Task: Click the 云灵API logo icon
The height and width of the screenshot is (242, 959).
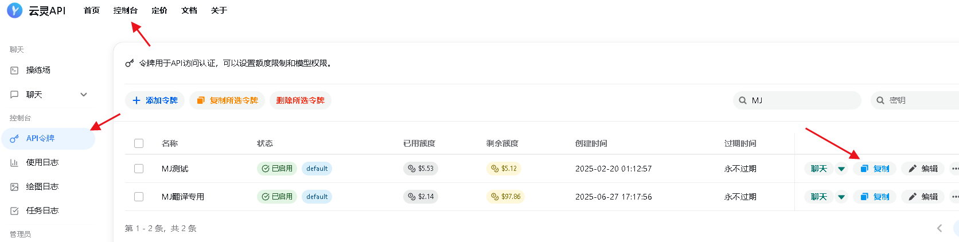Action: pos(14,10)
